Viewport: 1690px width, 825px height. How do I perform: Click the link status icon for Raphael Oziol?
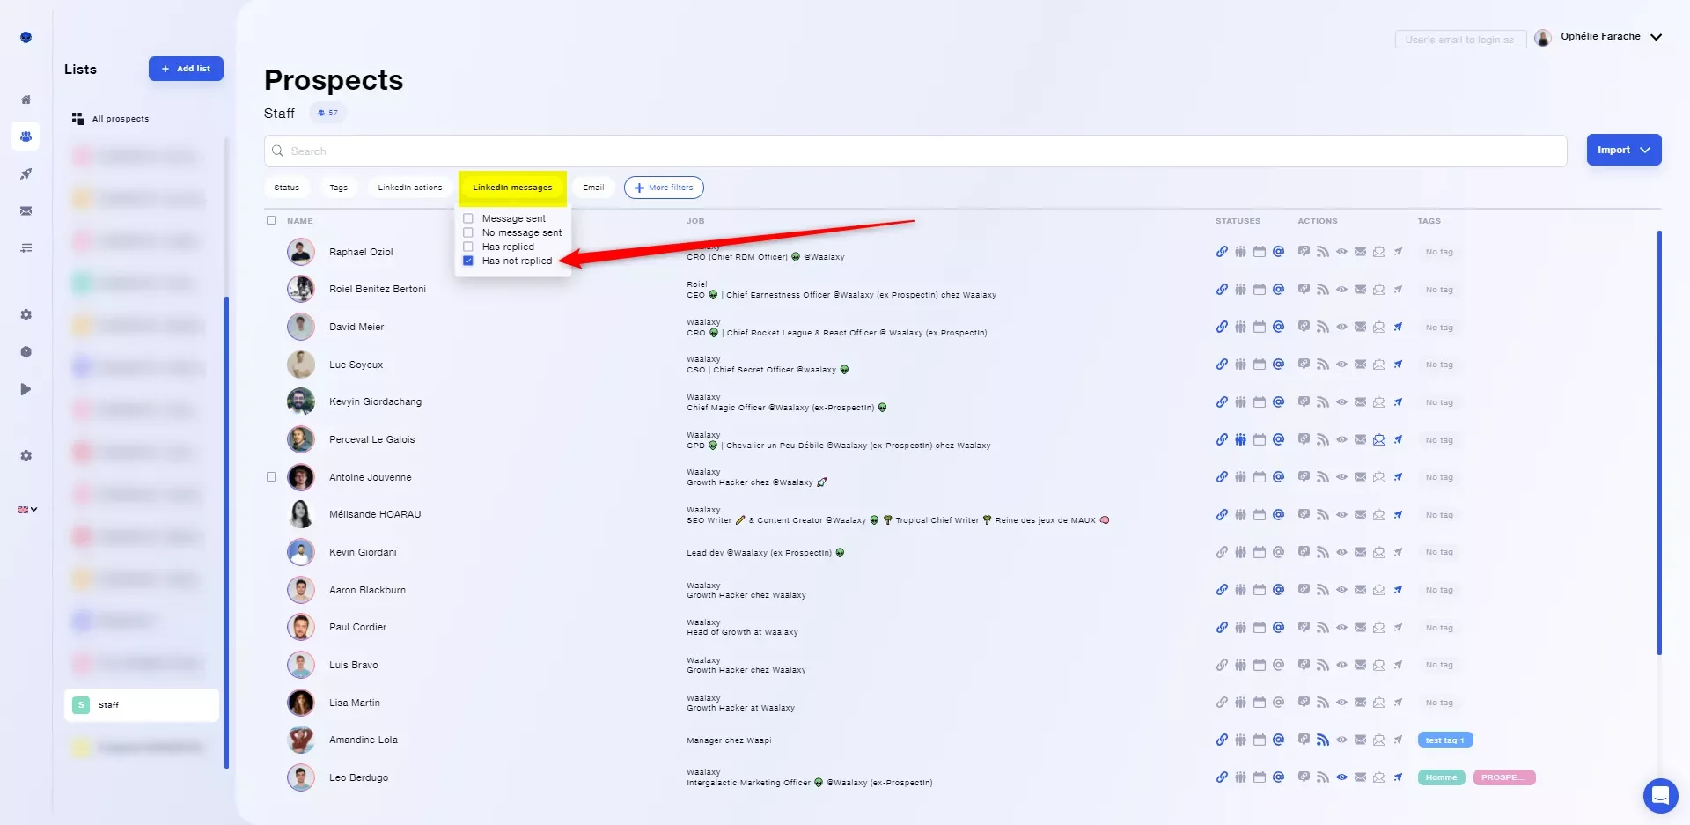tap(1222, 252)
